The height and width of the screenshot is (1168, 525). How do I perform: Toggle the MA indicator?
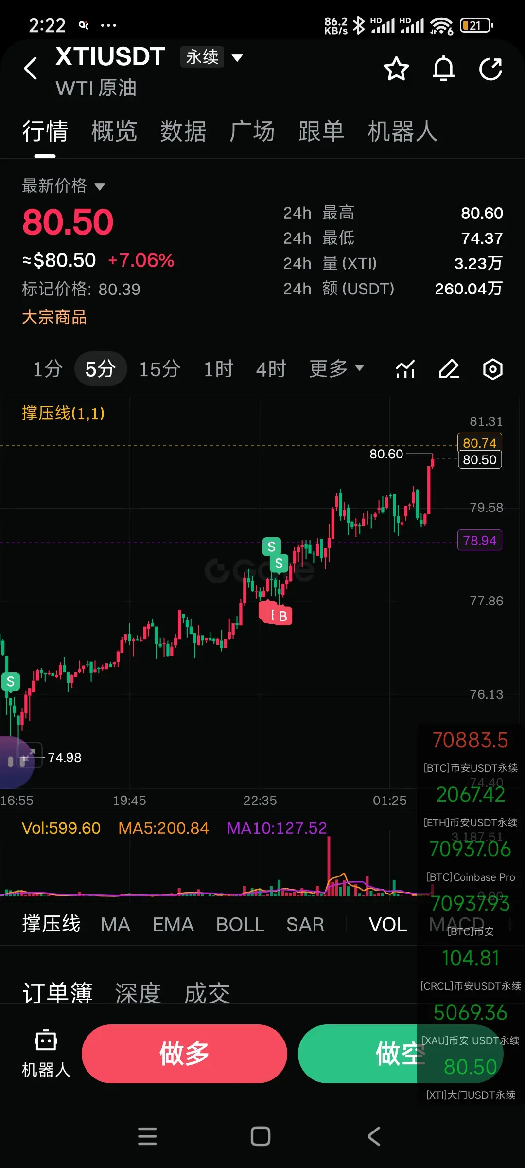point(115,924)
